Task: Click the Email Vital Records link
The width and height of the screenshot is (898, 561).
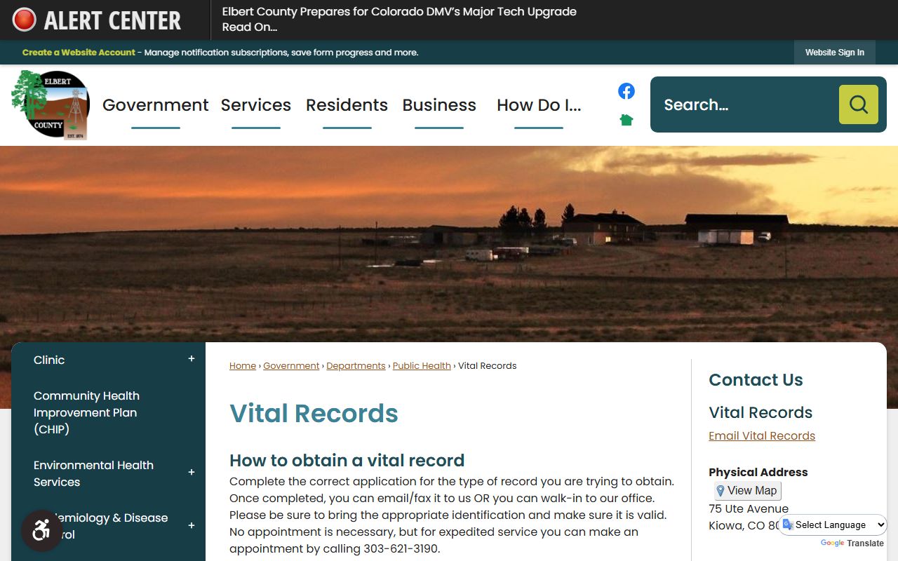Action: [x=762, y=435]
